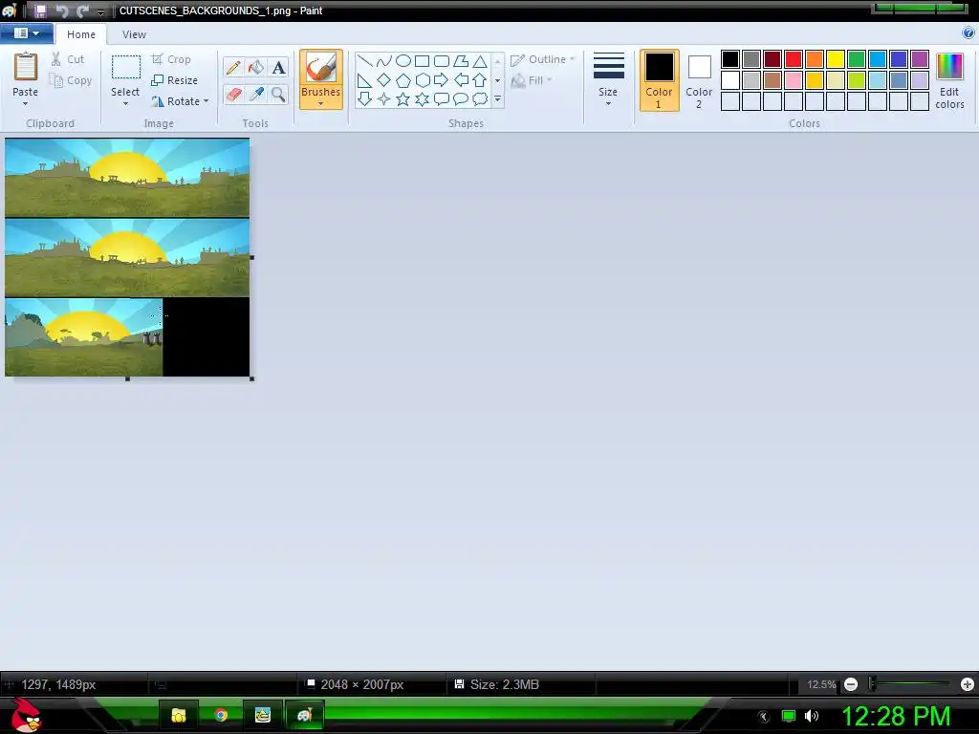The height and width of the screenshot is (734, 979).
Task: Choose the Right triangle shape
Action: [364, 80]
